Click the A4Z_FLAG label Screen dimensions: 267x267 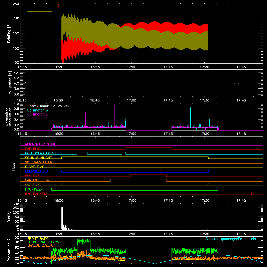[33, 185]
